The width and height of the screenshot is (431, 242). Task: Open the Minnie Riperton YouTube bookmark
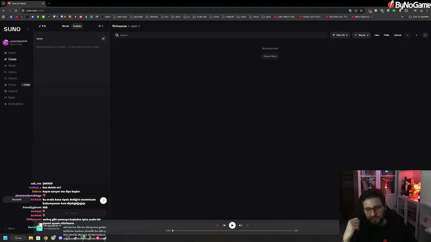(x=363, y=17)
